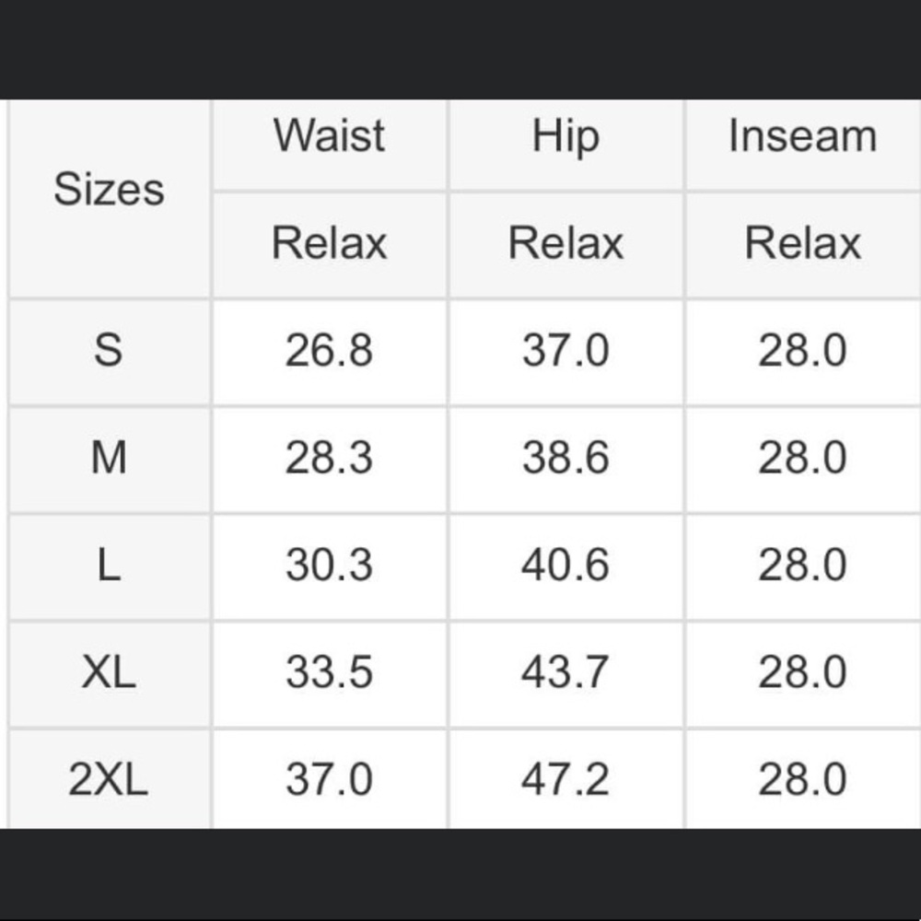
Task: Click the 38.6 hip value
Action: [x=565, y=458]
